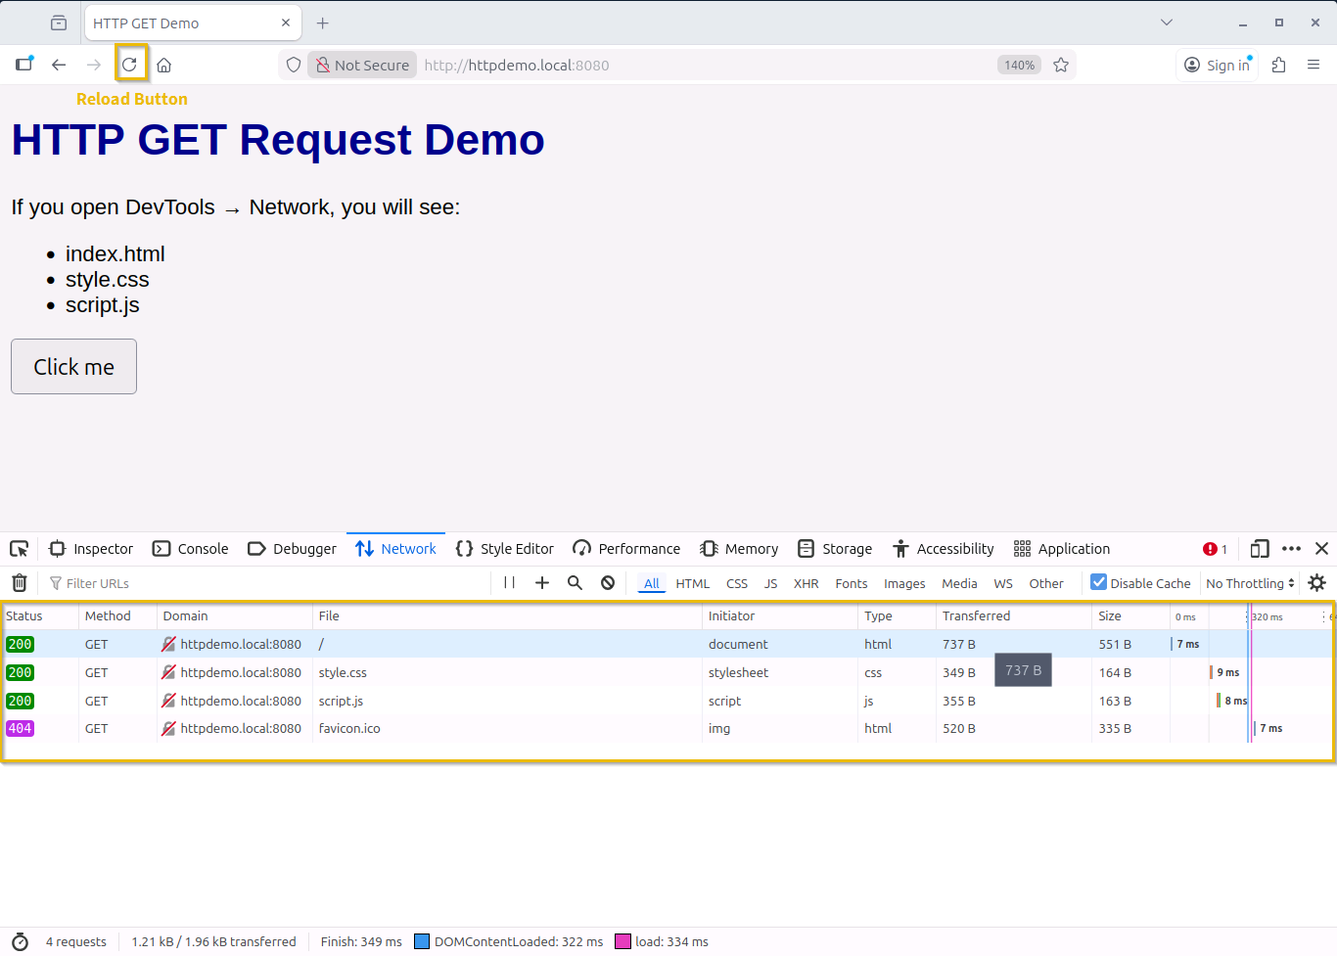
Task: Expand the DevTools more options menu
Action: [1291, 548]
